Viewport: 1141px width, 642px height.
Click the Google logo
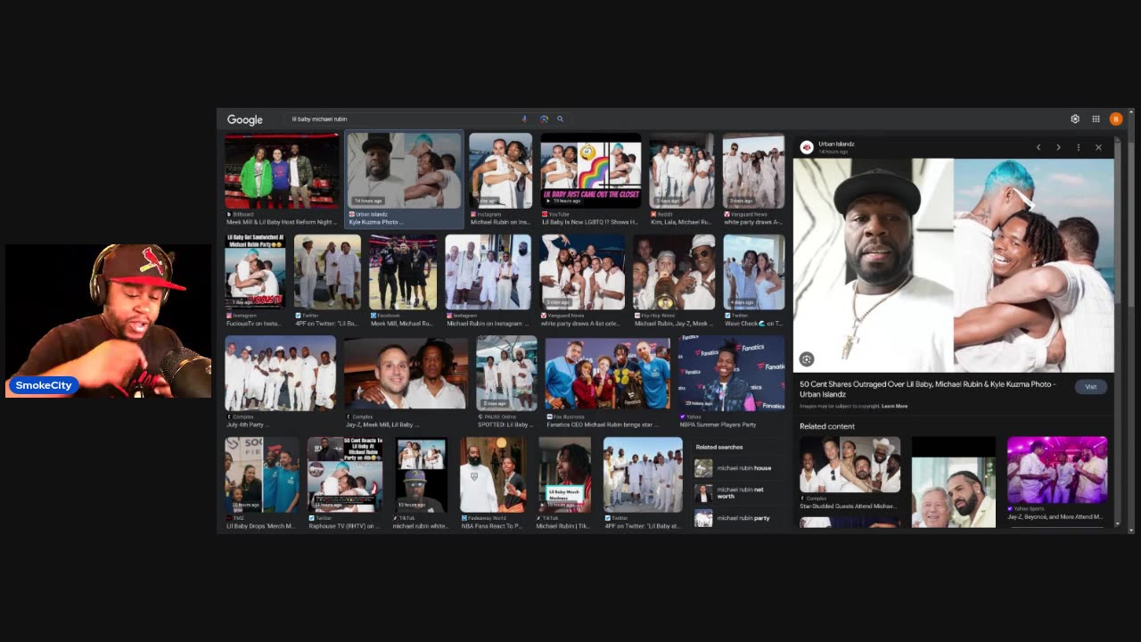[244, 119]
